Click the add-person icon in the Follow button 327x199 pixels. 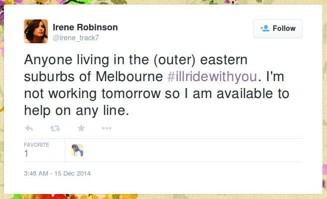tap(265, 28)
